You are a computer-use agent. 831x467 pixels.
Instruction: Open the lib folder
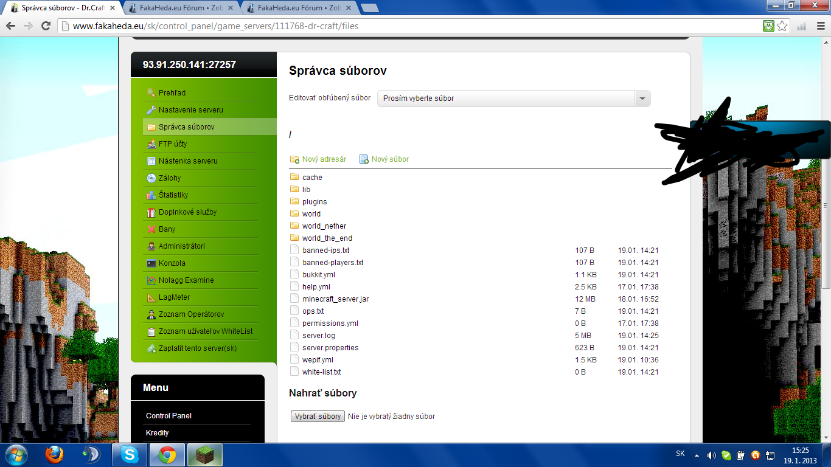point(306,190)
